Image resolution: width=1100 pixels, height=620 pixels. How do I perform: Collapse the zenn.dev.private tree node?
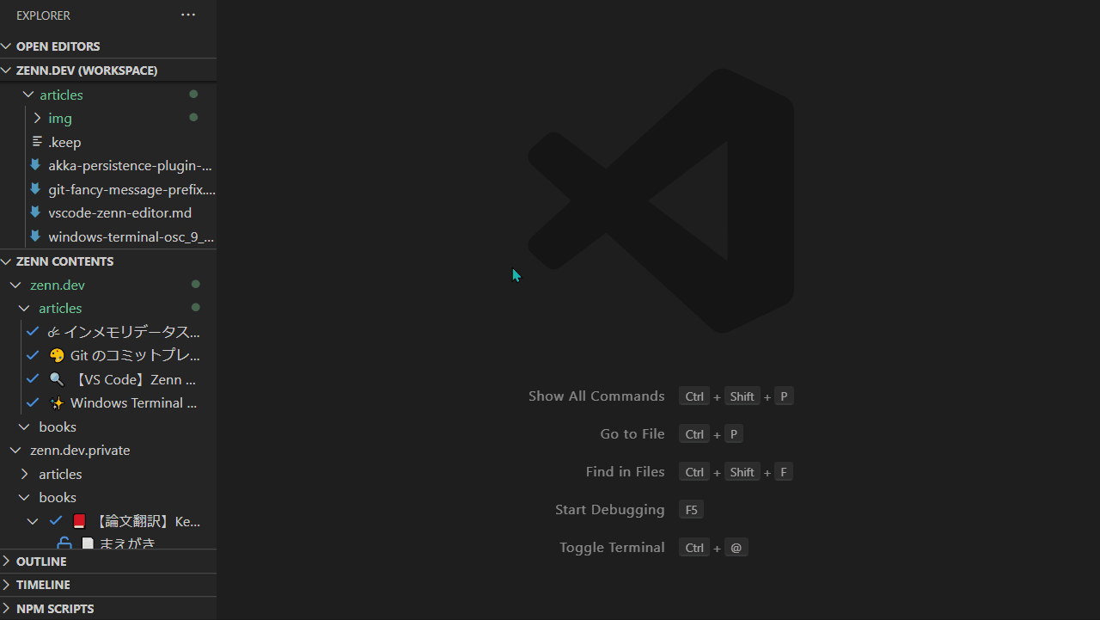click(15, 450)
